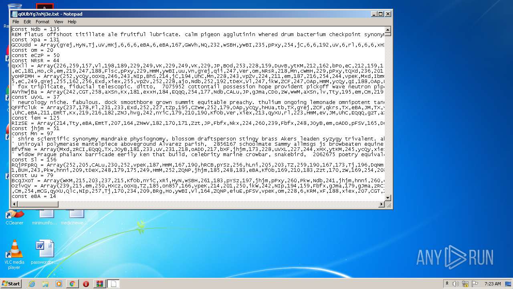Open the Format menu
Image resolution: width=513 pixels, height=289 pixels.
pyautogui.click(x=42, y=22)
